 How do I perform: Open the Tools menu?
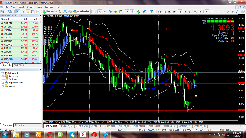pos(39,7)
